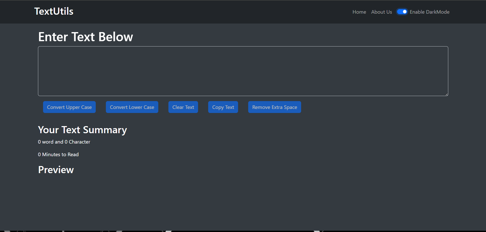Go to the About Us page
This screenshot has width=486, height=232.
381,12
